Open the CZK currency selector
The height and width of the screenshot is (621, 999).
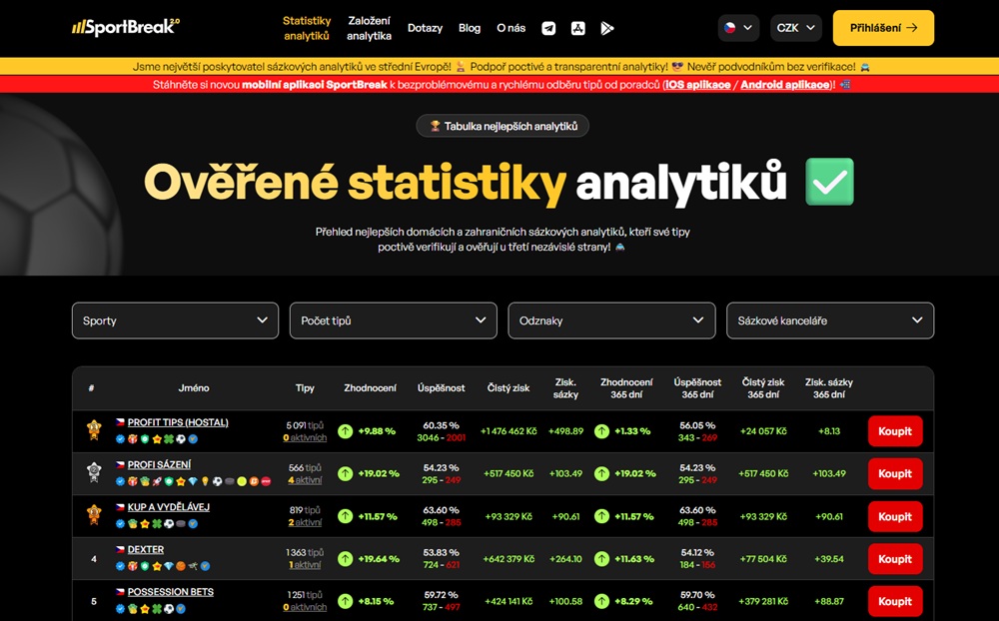coord(796,28)
